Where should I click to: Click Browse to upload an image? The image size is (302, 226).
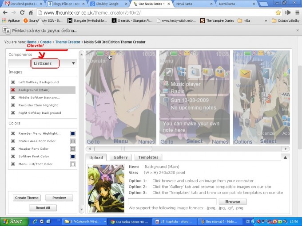[x=232, y=202]
